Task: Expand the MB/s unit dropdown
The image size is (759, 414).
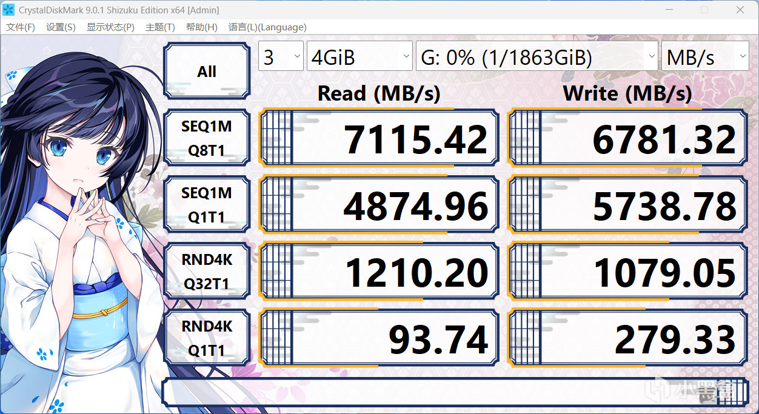Action: click(x=705, y=58)
